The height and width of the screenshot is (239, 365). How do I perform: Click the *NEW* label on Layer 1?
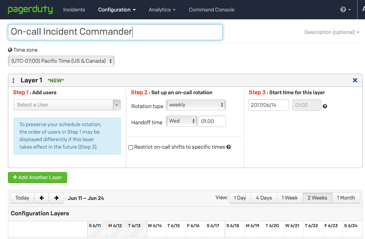tap(56, 80)
